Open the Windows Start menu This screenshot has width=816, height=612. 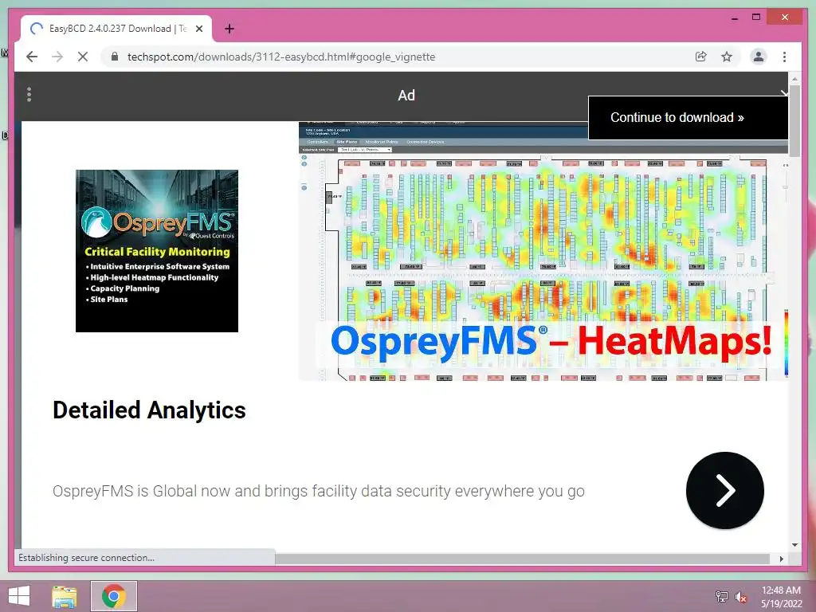(x=19, y=596)
